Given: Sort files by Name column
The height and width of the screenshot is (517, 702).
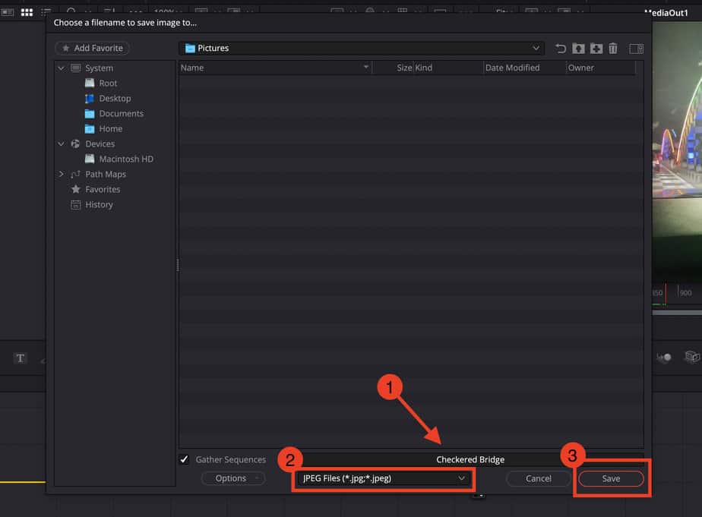Looking at the screenshot, I should 275,68.
